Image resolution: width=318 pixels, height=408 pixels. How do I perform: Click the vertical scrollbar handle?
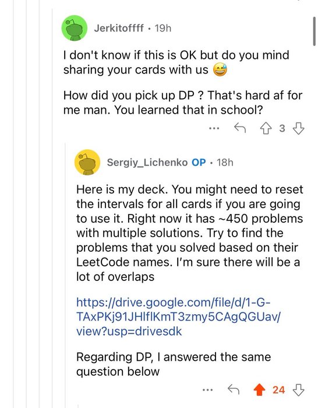(315, 31)
